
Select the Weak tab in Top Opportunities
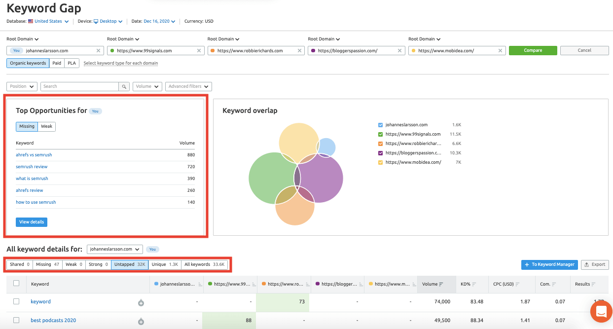pos(47,126)
